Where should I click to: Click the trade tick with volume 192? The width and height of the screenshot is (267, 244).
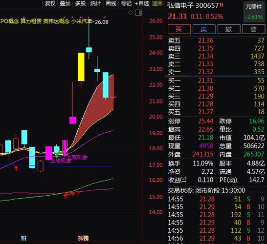(216, 215)
